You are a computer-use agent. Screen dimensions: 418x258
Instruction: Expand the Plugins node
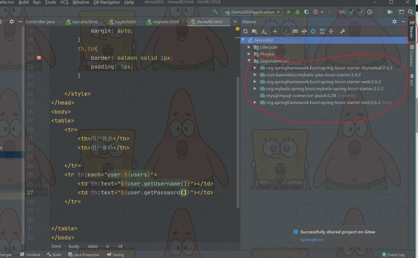(x=249, y=54)
